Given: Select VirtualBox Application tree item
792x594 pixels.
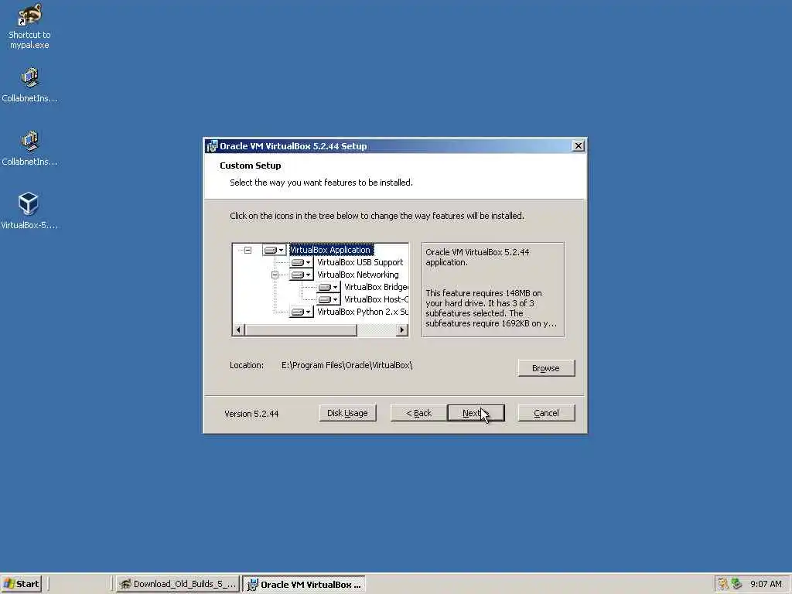Looking at the screenshot, I should (331, 250).
